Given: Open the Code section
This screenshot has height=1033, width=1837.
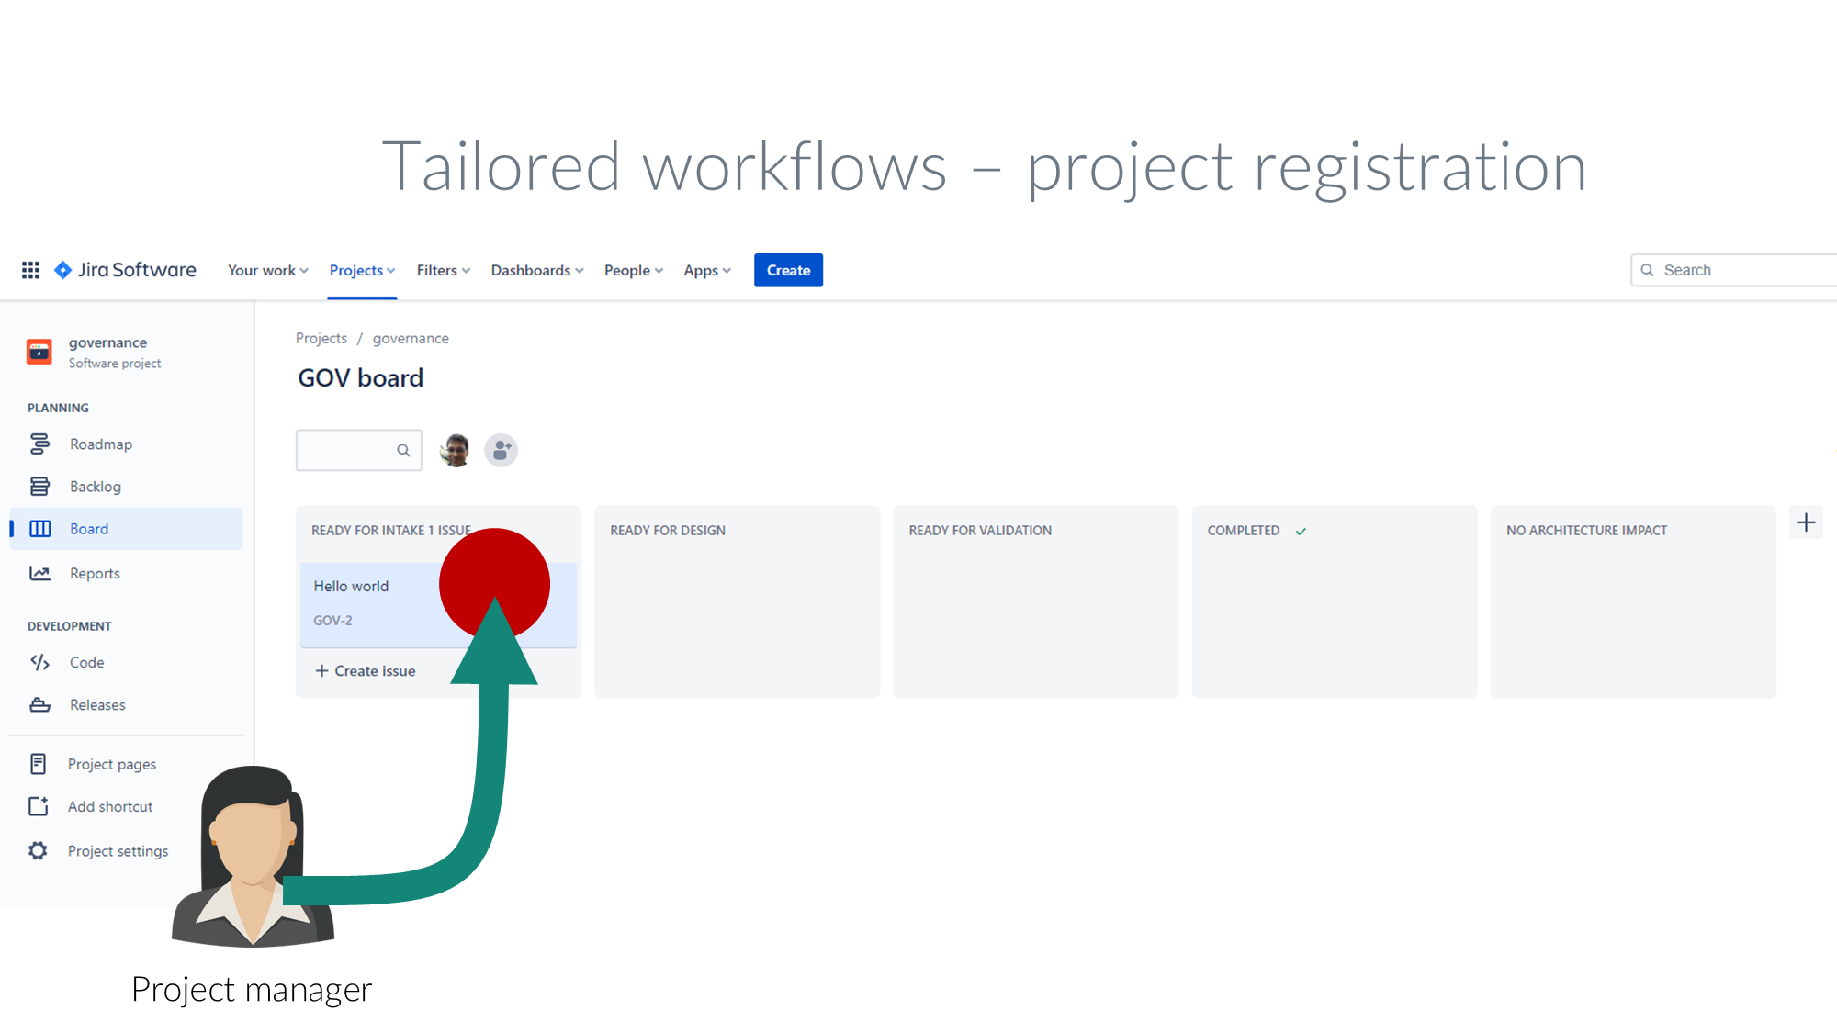Looking at the screenshot, I should click(x=86, y=663).
